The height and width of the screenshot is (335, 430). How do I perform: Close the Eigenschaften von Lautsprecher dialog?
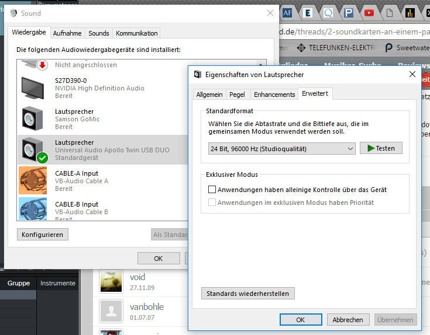point(412,74)
